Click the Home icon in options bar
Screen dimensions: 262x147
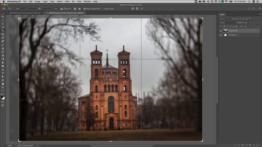pyautogui.click(x=4, y=9)
